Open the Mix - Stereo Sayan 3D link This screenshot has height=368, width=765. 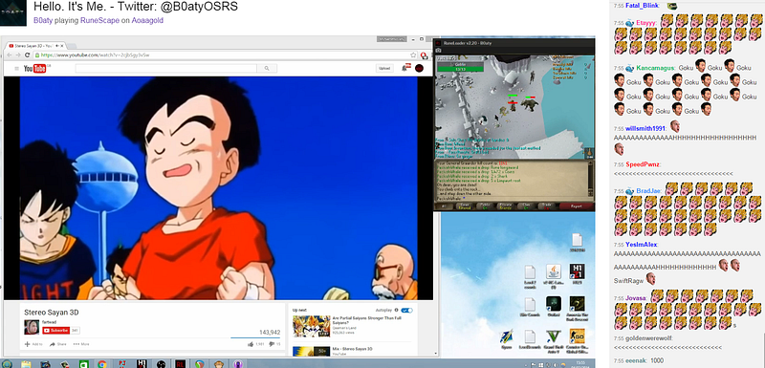tap(352, 349)
